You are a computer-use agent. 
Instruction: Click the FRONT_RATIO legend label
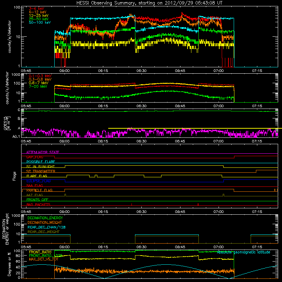click(x=40, y=252)
